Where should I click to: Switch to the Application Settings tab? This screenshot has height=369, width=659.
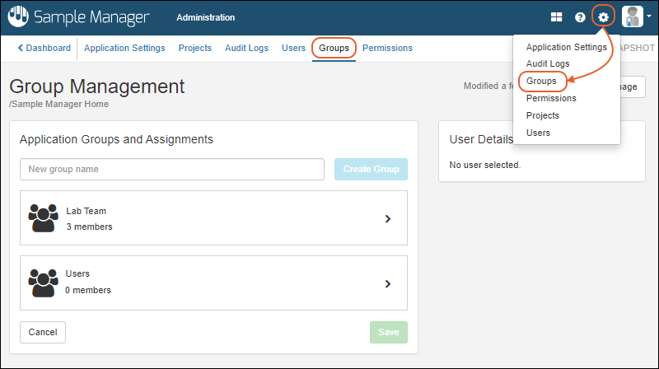click(124, 49)
